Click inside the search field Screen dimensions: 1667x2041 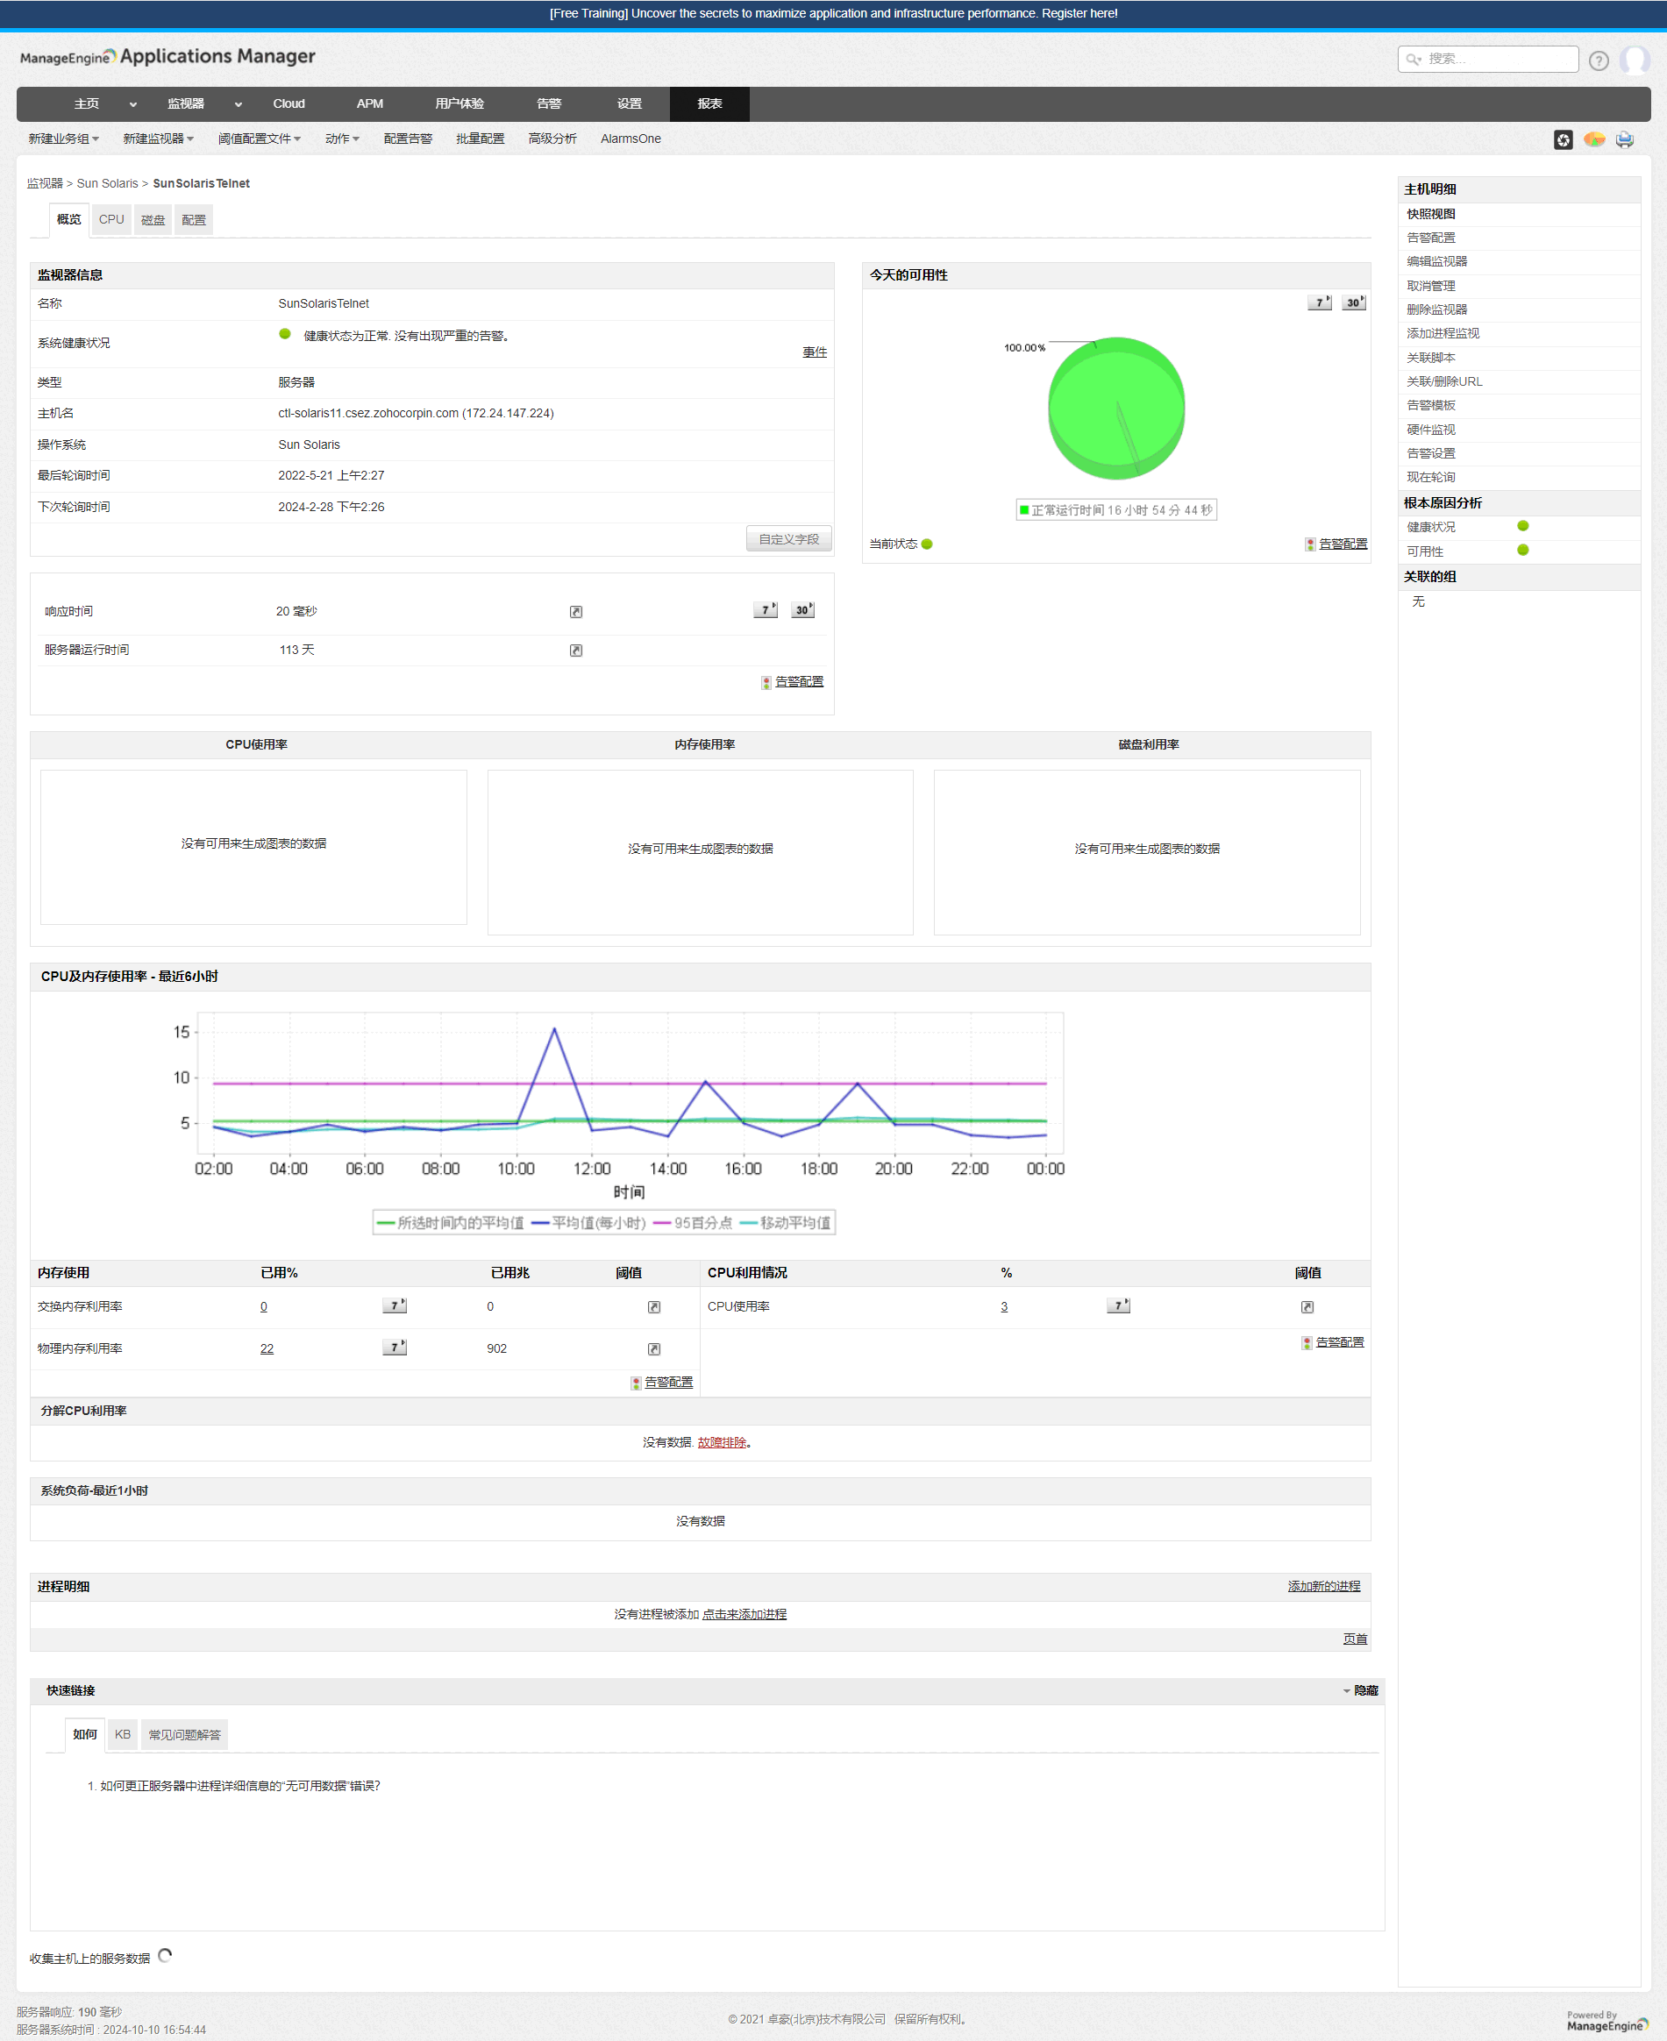1487,60
